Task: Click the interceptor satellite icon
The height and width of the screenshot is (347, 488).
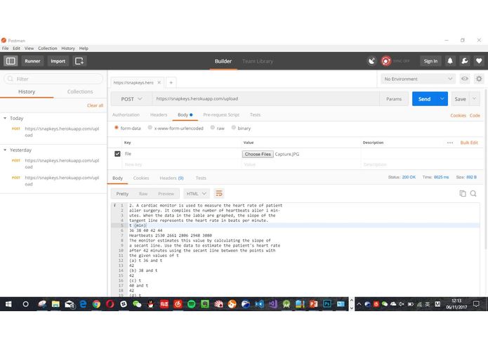Action: 371,61
